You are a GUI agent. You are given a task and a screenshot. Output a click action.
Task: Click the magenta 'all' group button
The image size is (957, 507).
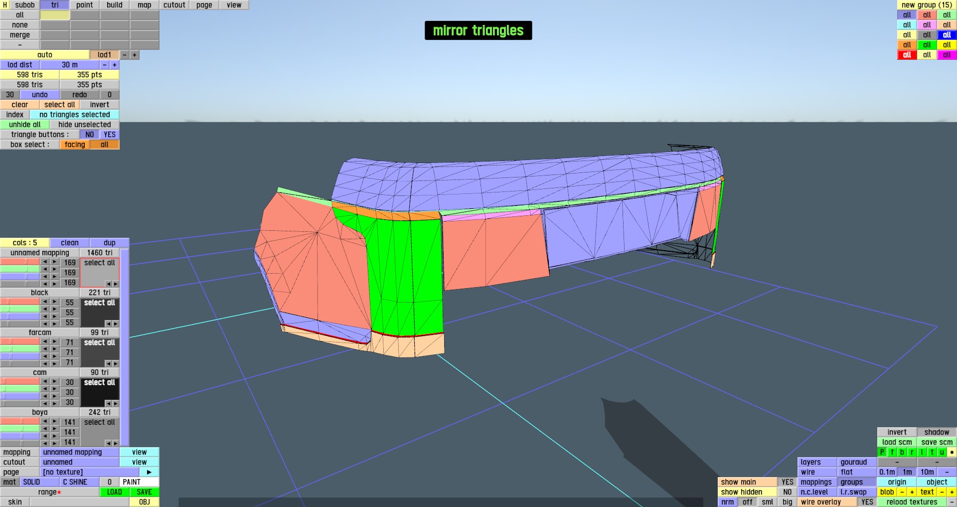click(x=947, y=55)
